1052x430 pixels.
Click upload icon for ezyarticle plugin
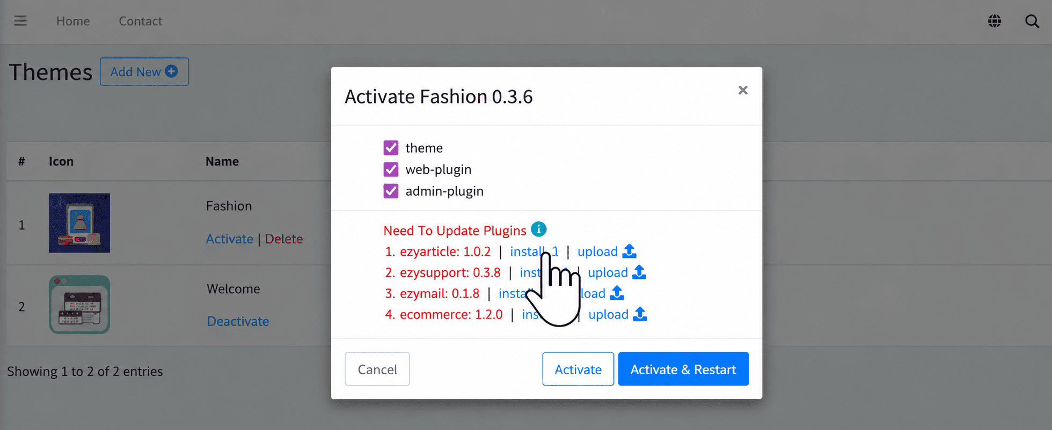click(629, 251)
